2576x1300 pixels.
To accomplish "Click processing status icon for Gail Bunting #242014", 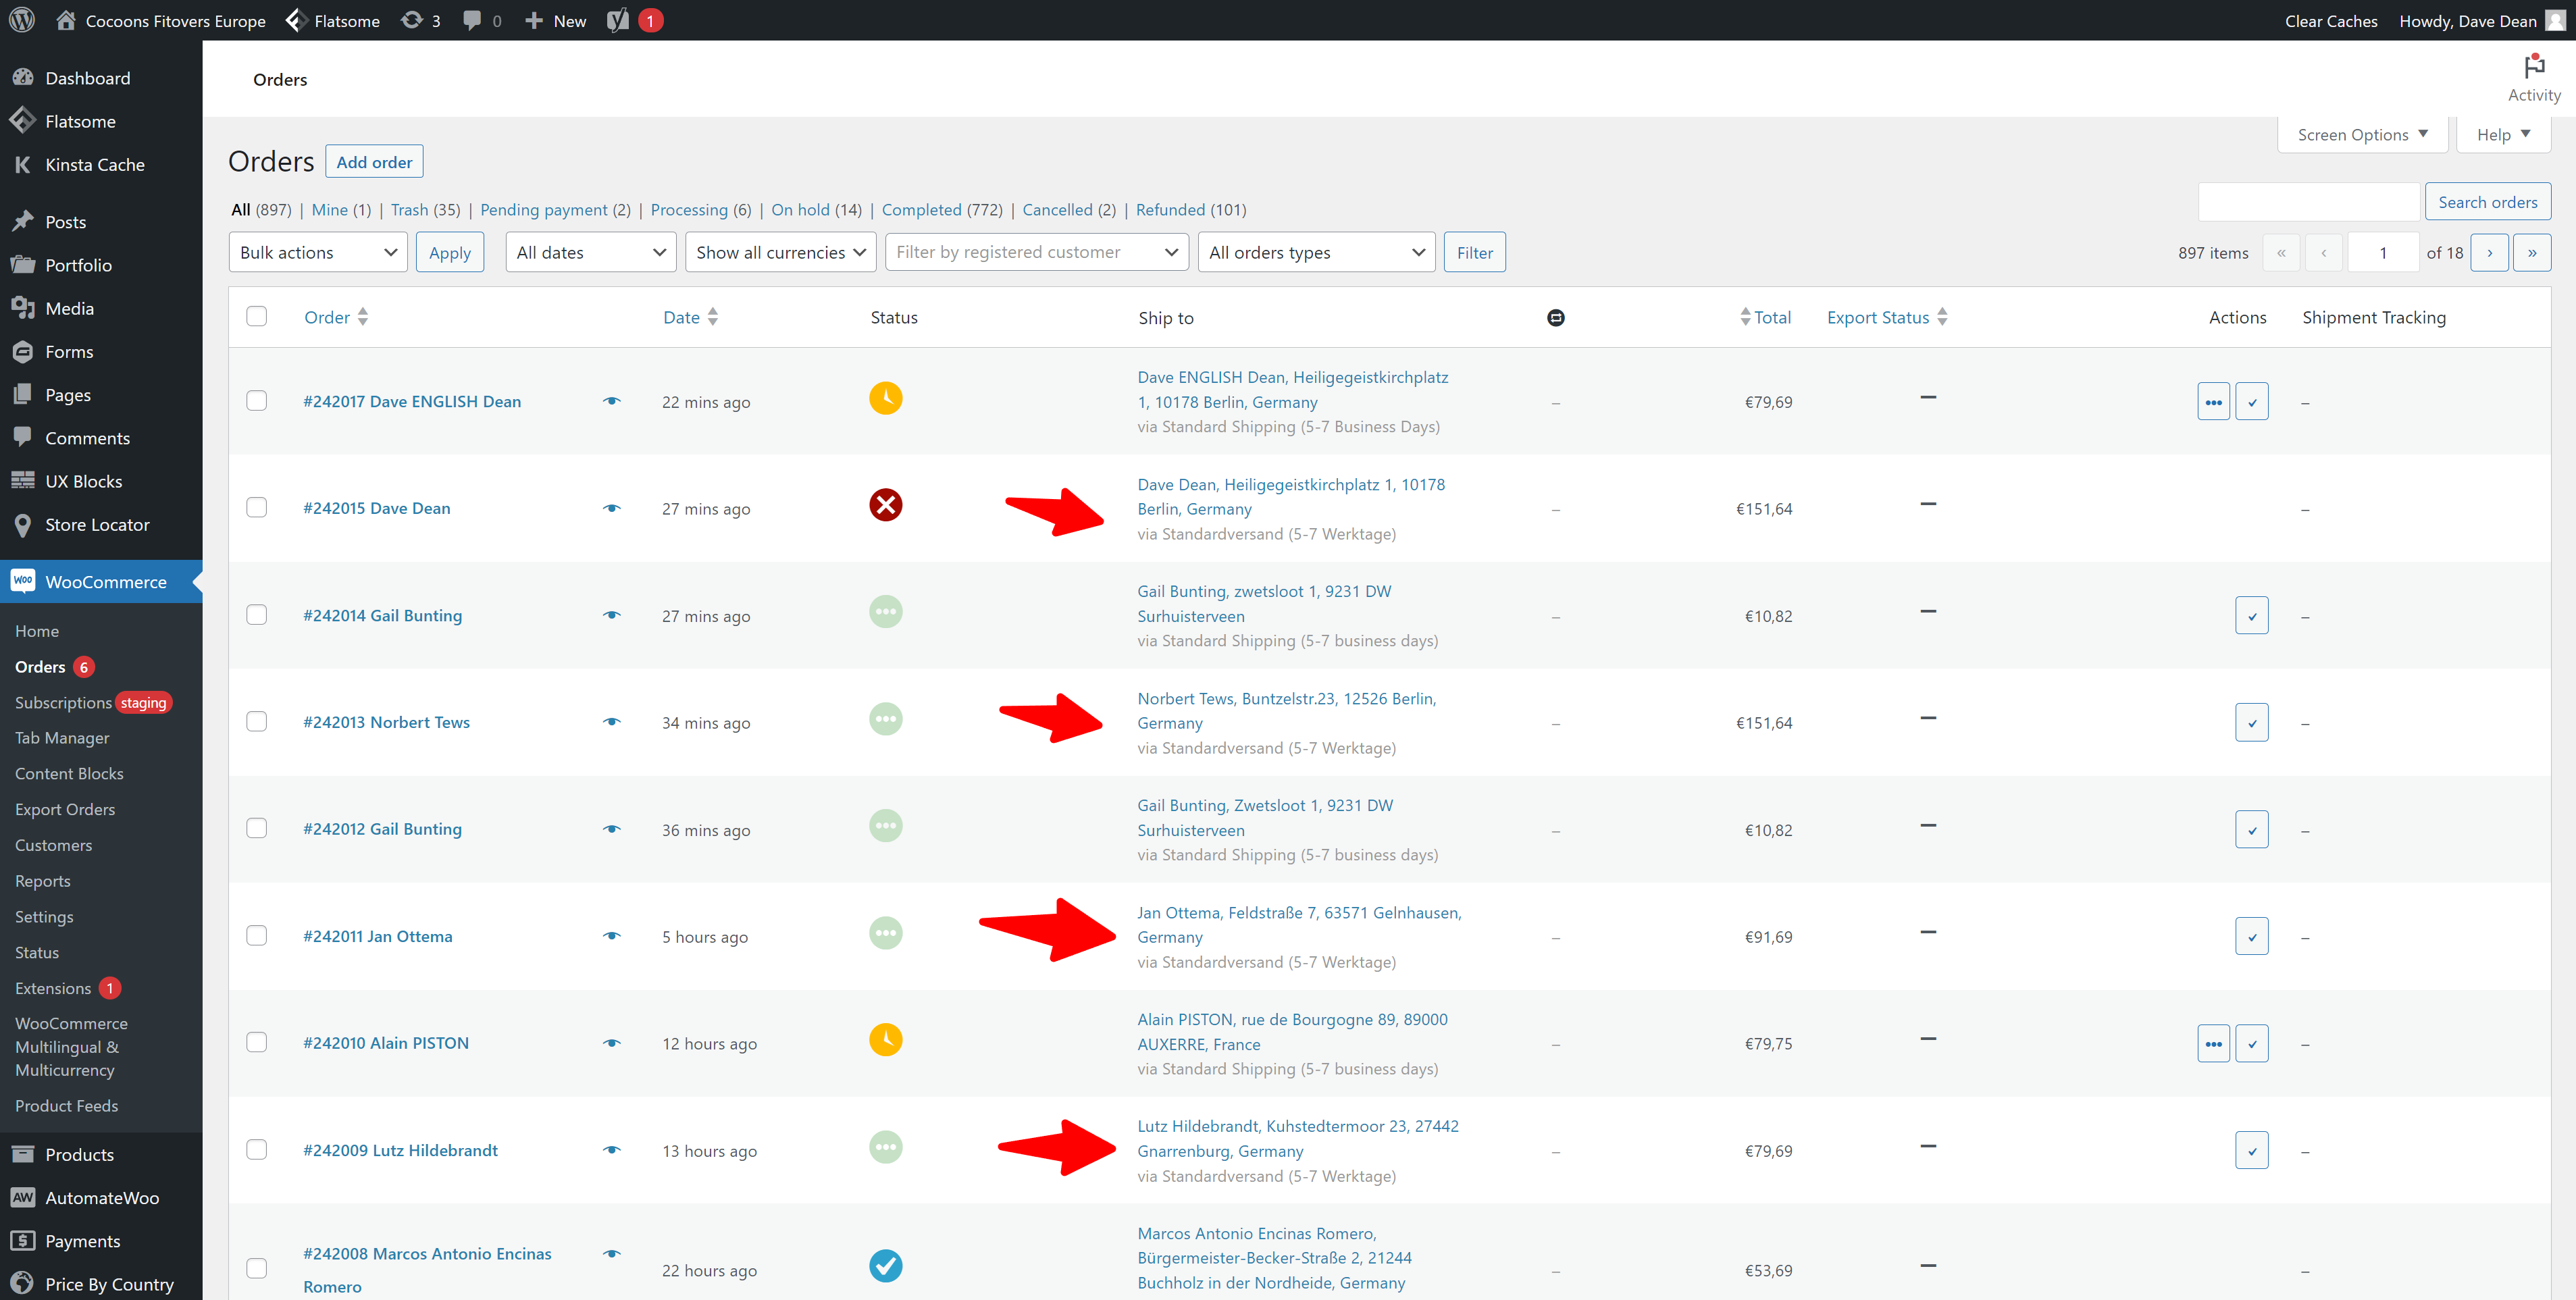I will (885, 612).
